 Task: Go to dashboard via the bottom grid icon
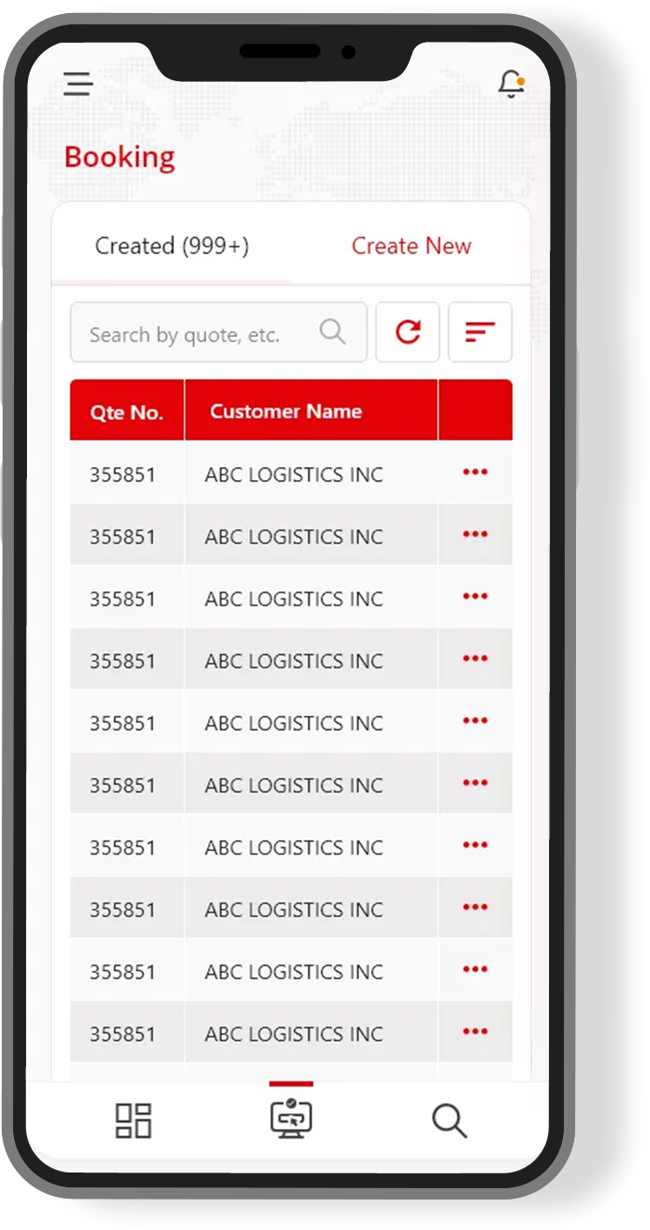pos(134,1120)
